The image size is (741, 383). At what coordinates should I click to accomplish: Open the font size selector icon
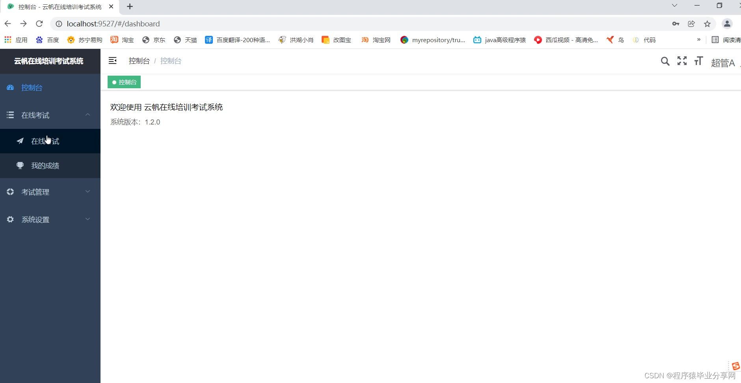coord(698,61)
